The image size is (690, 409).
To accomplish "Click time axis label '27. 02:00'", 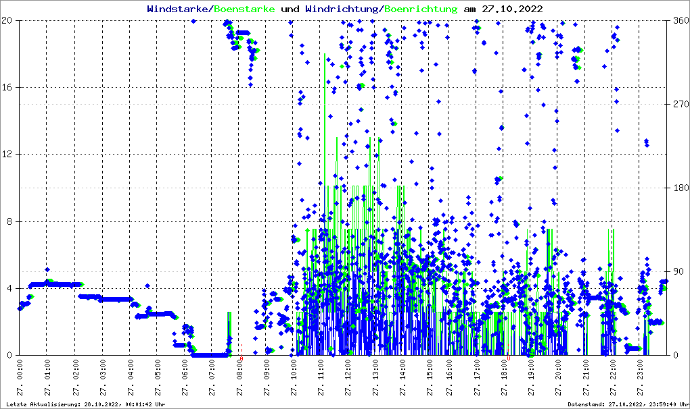I will tap(76, 377).
